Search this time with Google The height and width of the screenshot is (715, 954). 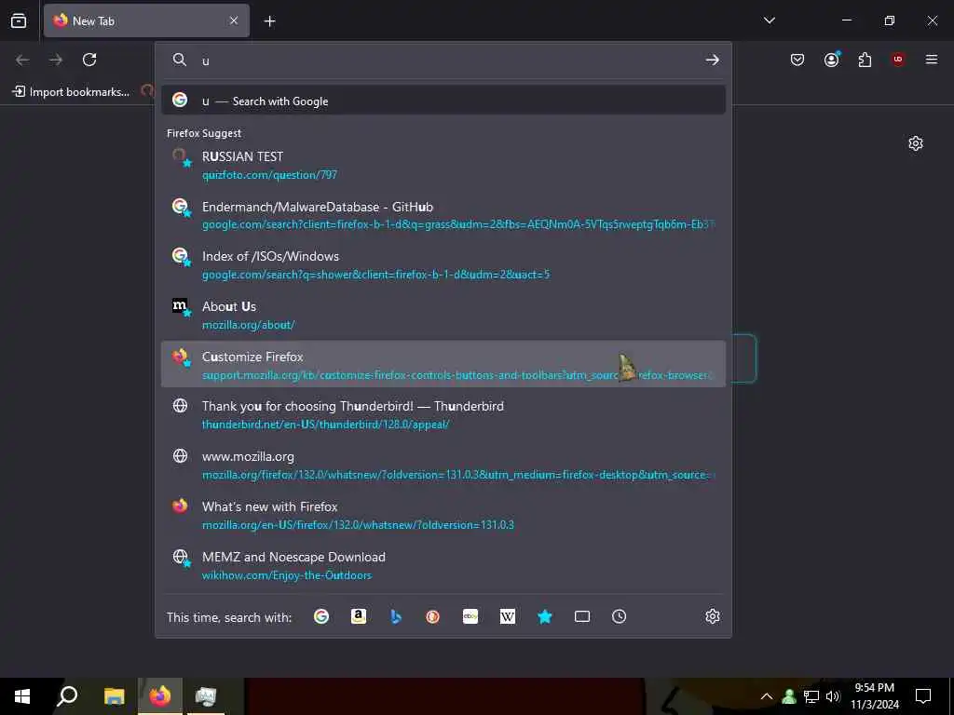click(x=321, y=616)
